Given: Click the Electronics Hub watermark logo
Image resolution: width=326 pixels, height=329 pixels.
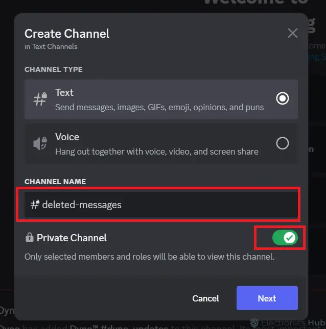Looking at the screenshot, I should click(254, 323).
